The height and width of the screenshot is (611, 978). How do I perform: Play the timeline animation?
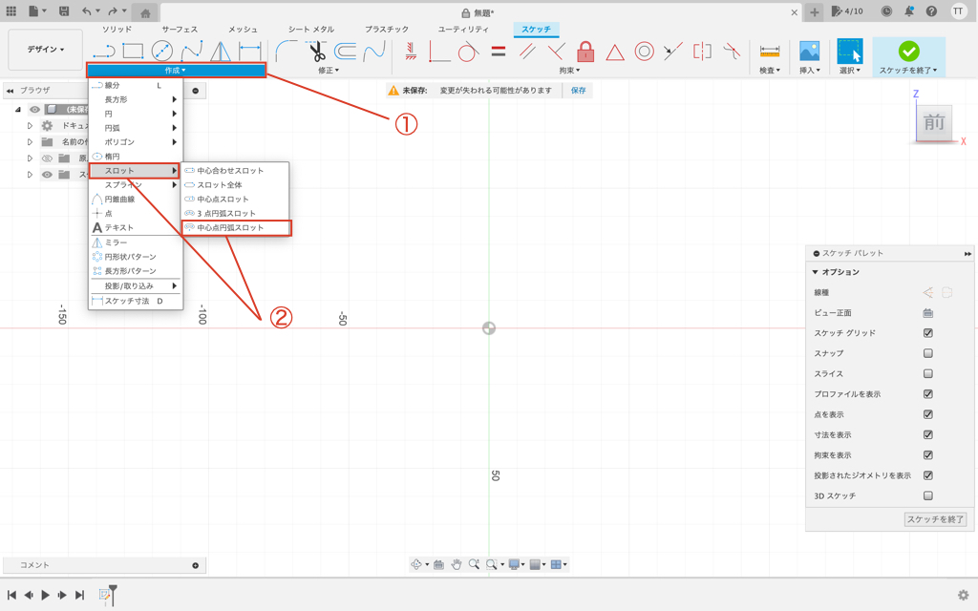pos(46,595)
